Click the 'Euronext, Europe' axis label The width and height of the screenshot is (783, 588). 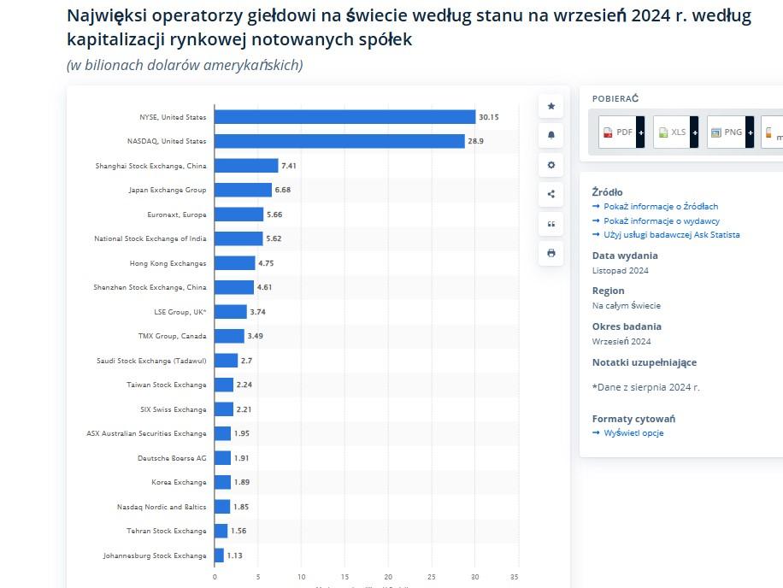[x=177, y=215]
